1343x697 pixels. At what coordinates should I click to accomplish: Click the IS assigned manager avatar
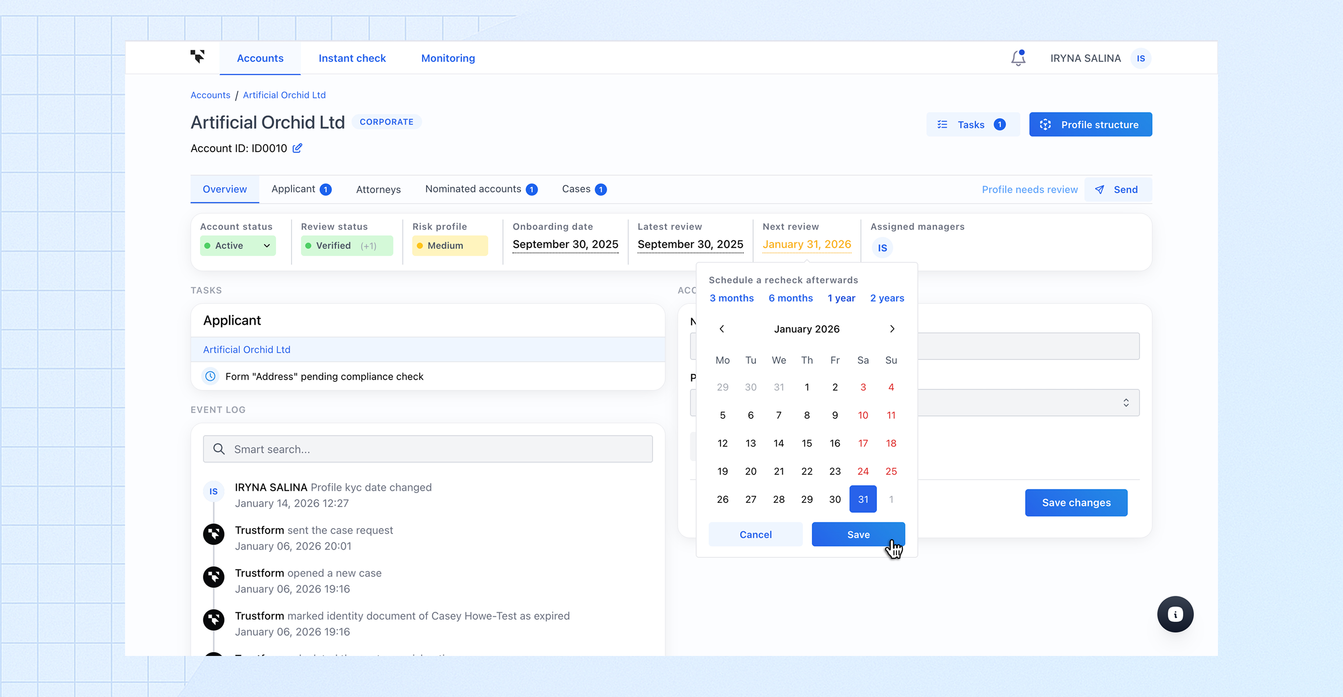[882, 248]
